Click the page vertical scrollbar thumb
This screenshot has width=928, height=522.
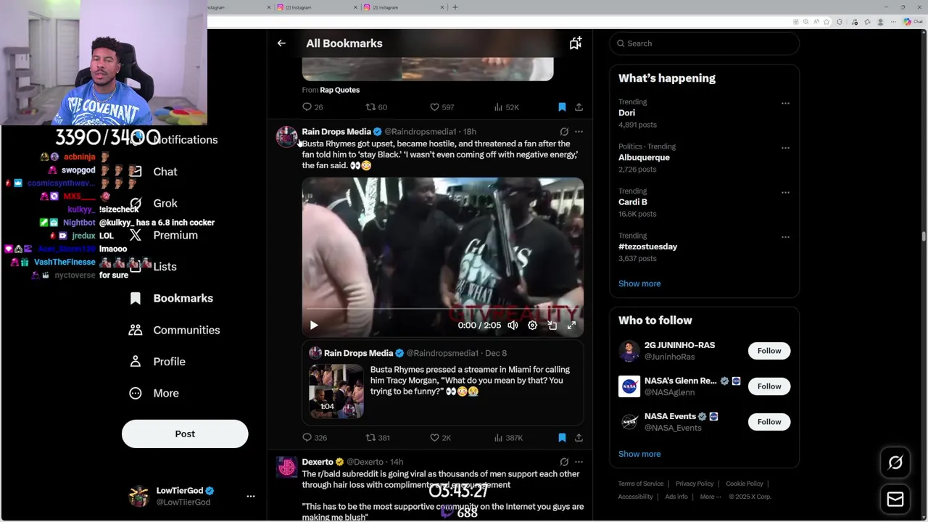tap(924, 236)
